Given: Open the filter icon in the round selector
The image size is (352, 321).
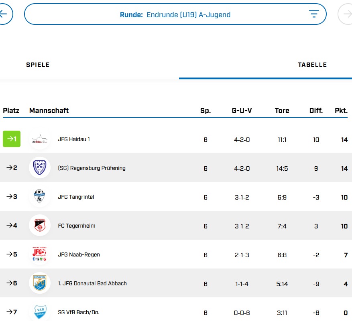Looking at the screenshot, I should [x=314, y=14].
